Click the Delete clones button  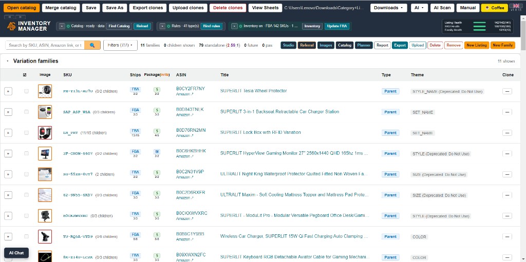coord(228,8)
